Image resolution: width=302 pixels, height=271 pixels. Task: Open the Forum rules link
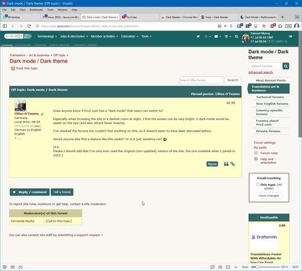tap(269, 153)
